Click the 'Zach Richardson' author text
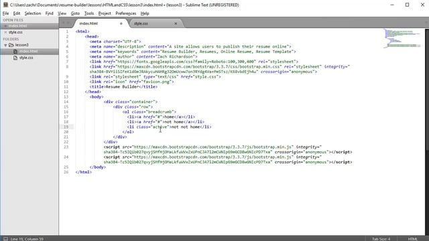 click(175, 56)
